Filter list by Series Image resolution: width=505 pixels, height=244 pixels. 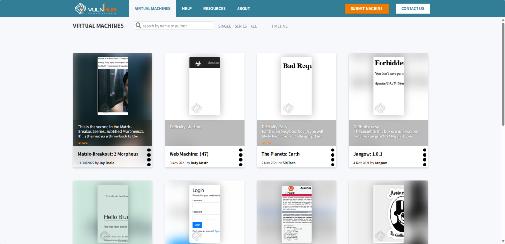(241, 26)
